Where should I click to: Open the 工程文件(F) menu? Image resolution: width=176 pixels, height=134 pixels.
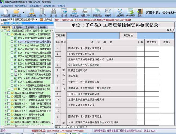(7, 6)
